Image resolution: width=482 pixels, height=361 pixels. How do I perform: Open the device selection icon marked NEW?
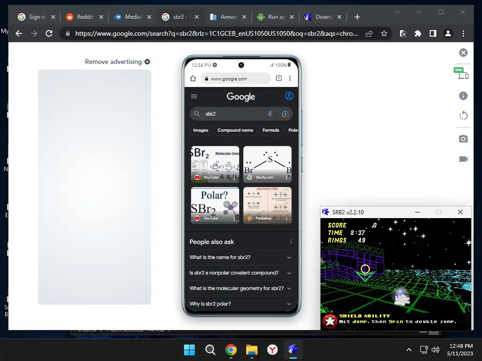click(x=461, y=73)
